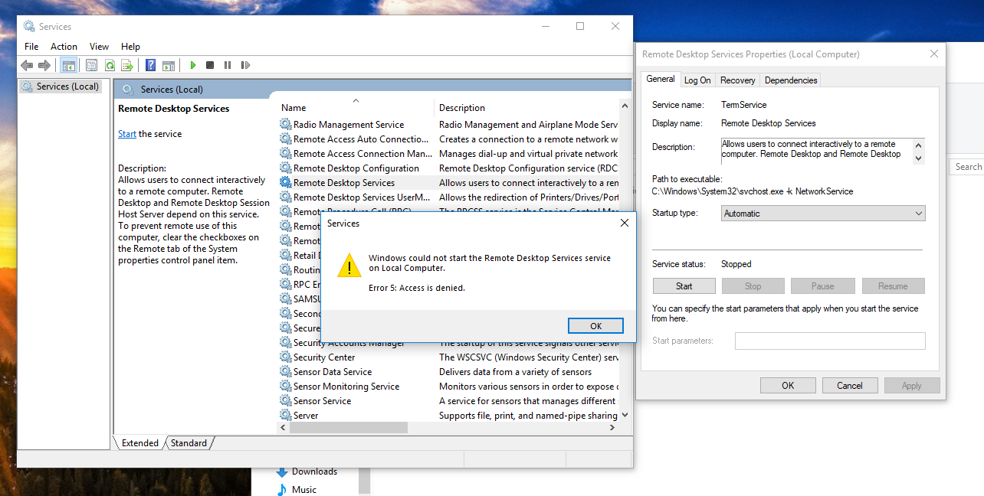Image resolution: width=984 pixels, height=496 pixels.
Task: Click the gear icon beside Sensor Monitoring Service
Action: (286, 386)
